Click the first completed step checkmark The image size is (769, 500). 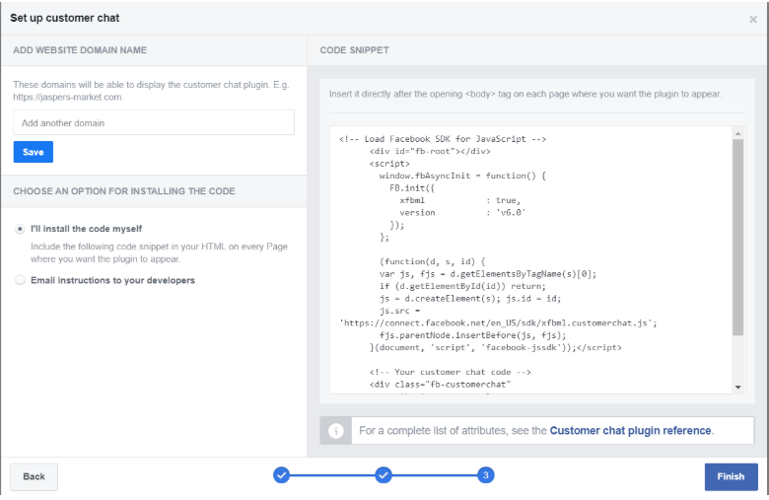[x=282, y=475]
